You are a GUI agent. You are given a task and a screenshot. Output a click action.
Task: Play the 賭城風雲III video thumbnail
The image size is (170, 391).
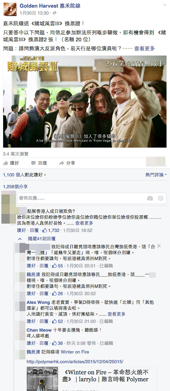tap(85, 101)
